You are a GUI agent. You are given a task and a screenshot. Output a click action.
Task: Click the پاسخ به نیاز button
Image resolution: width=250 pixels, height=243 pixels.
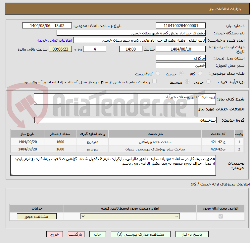click(x=192, y=234)
